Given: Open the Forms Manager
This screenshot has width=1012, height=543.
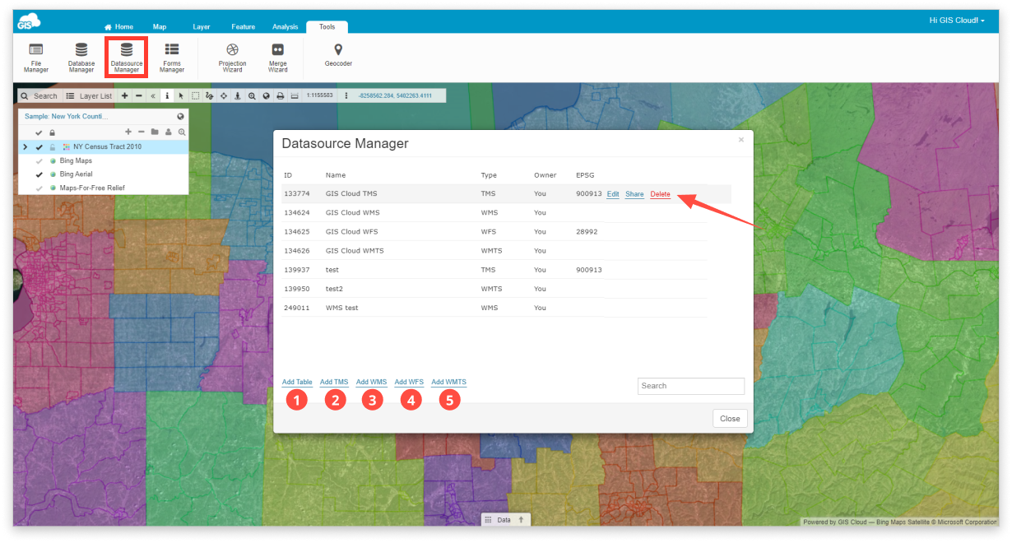Looking at the screenshot, I should [x=171, y=58].
